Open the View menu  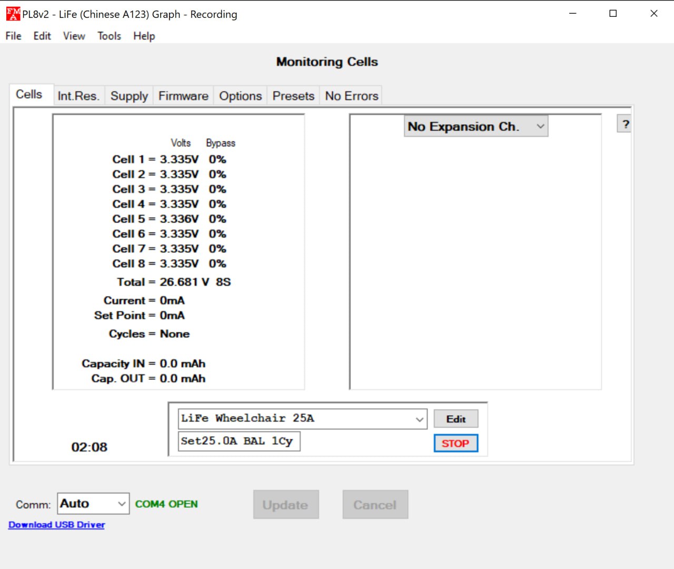[74, 36]
